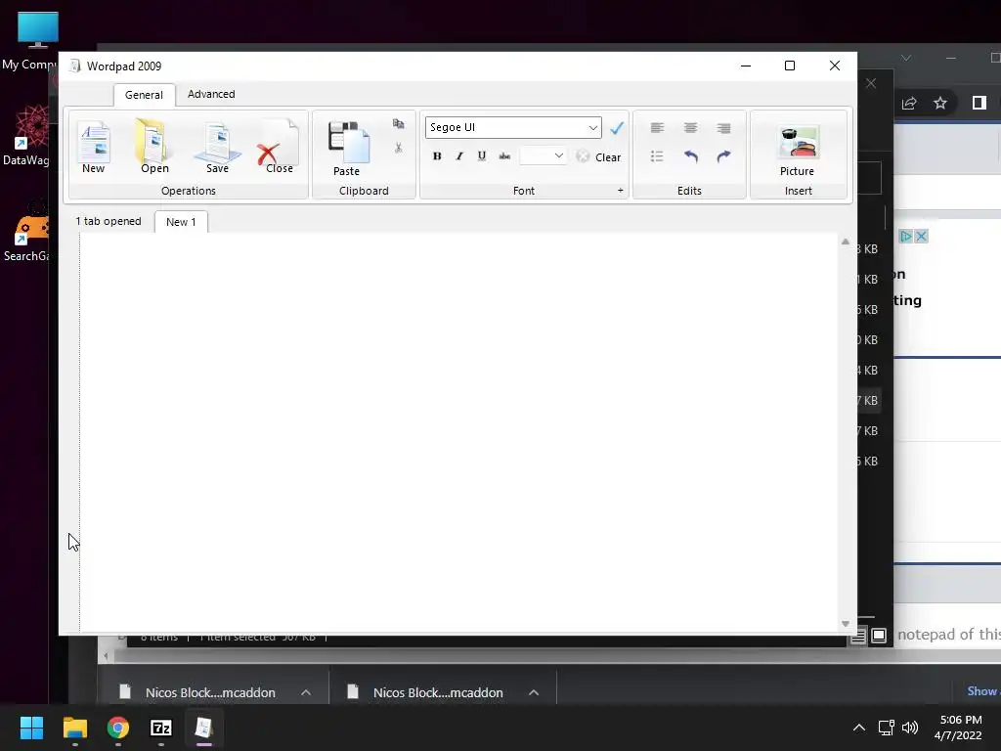The image size is (1001, 751).
Task: Expand first Nicos Block download options chevron
Action: [306, 692]
